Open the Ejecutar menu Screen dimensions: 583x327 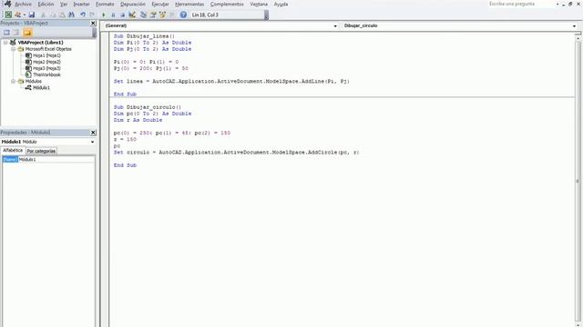[160, 4]
